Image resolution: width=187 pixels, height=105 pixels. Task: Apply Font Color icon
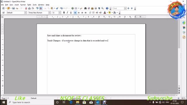pyautogui.click(x=105, y=13)
